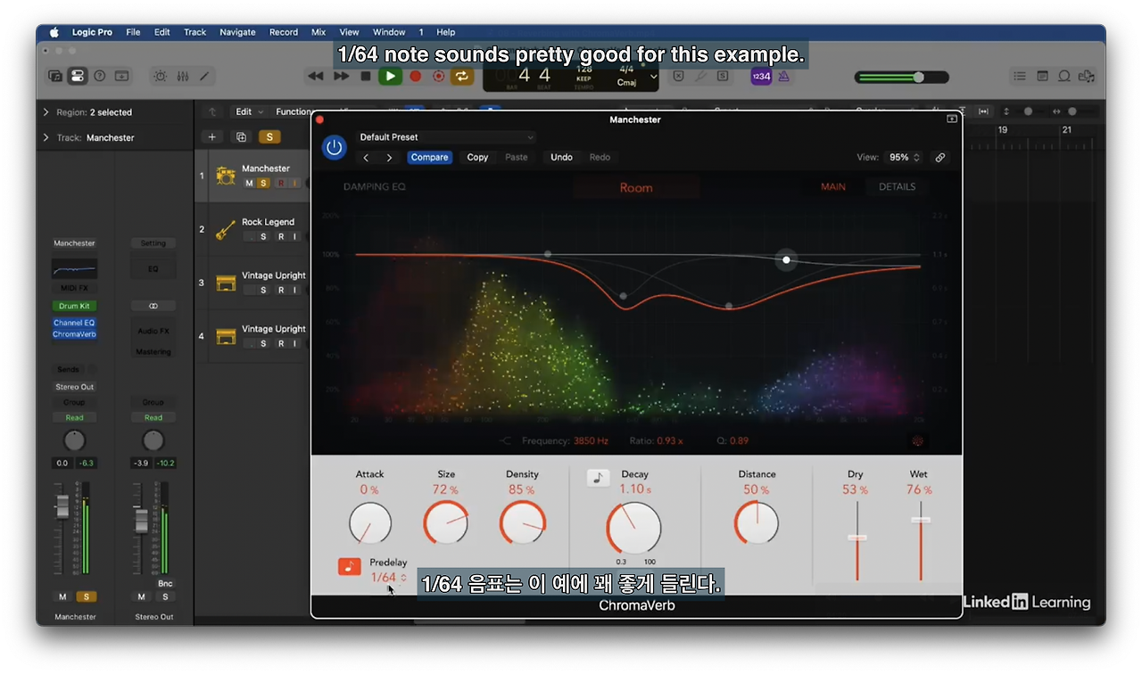Open the media Browsers icon
The image size is (1142, 674).
[1086, 77]
